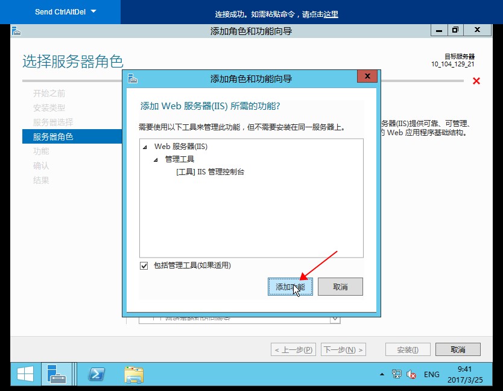Screen dimensions: 503x391
Task: Click the dialog title bar wizard icon
Action: tap(133, 78)
